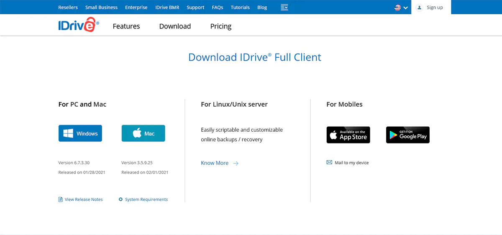The image size is (502, 235).
Task: Click the Sign up link
Action: point(435,7)
